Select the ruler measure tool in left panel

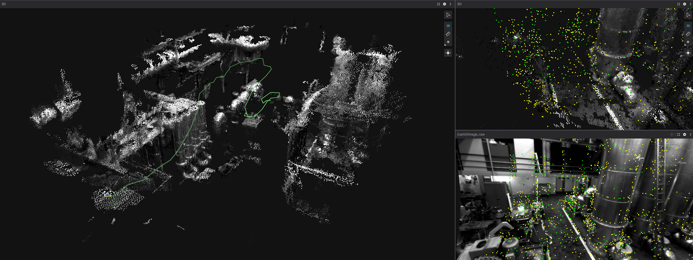(448, 34)
